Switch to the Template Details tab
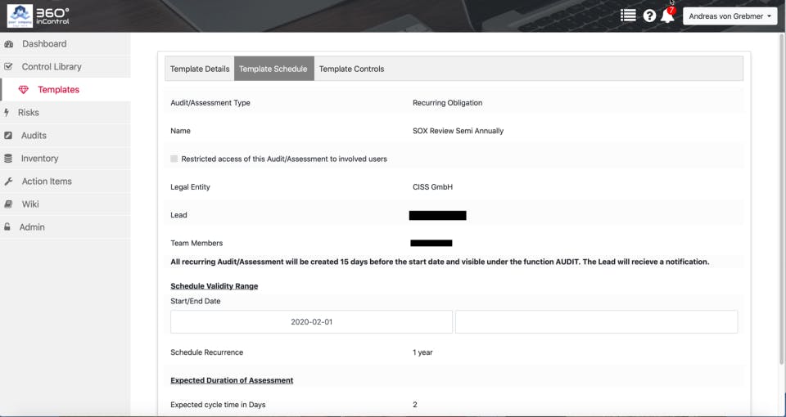The height and width of the screenshot is (417, 786). pyautogui.click(x=200, y=69)
